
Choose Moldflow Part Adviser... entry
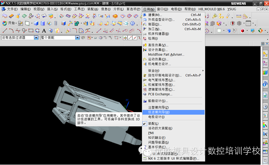[x=174, y=55]
